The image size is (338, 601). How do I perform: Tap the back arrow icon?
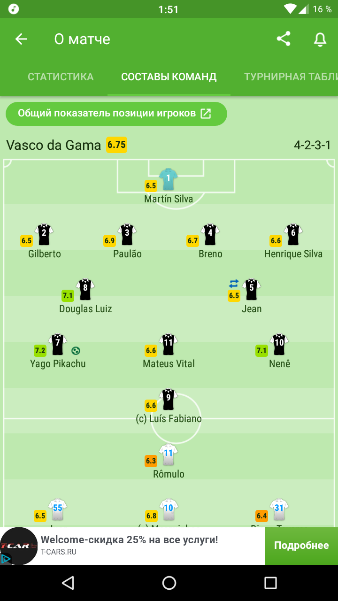click(21, 39)
